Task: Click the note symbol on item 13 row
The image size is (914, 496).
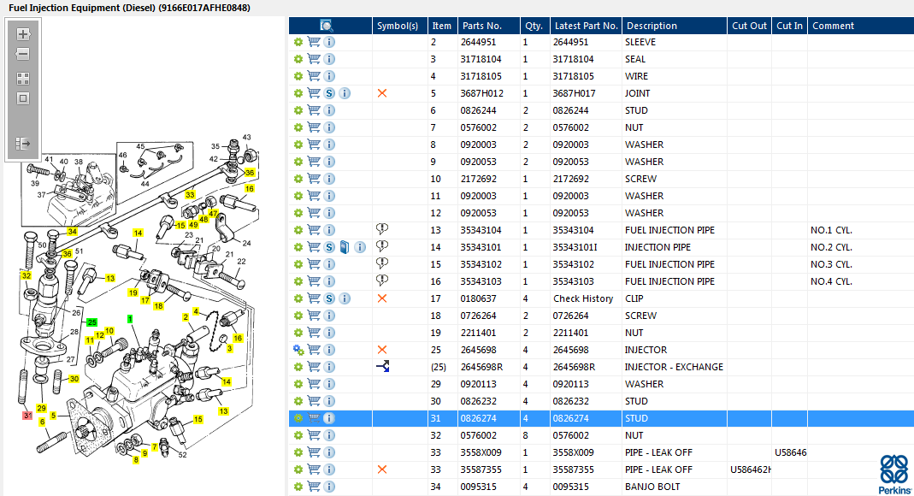Action: (x=382, y=230)
